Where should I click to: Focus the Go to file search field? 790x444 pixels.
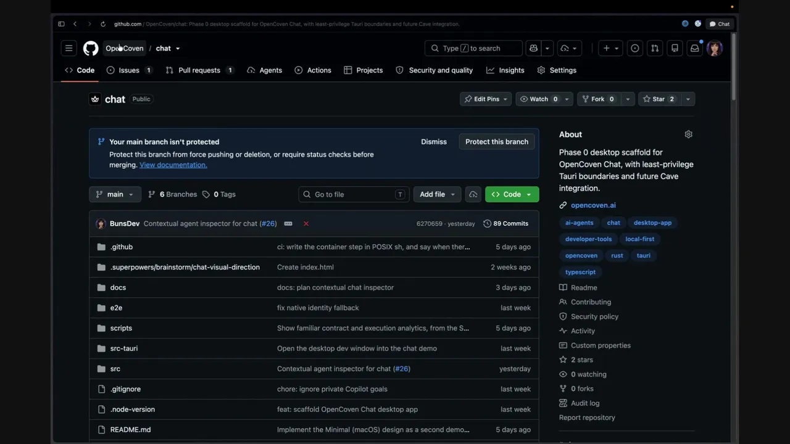(354, 194)
